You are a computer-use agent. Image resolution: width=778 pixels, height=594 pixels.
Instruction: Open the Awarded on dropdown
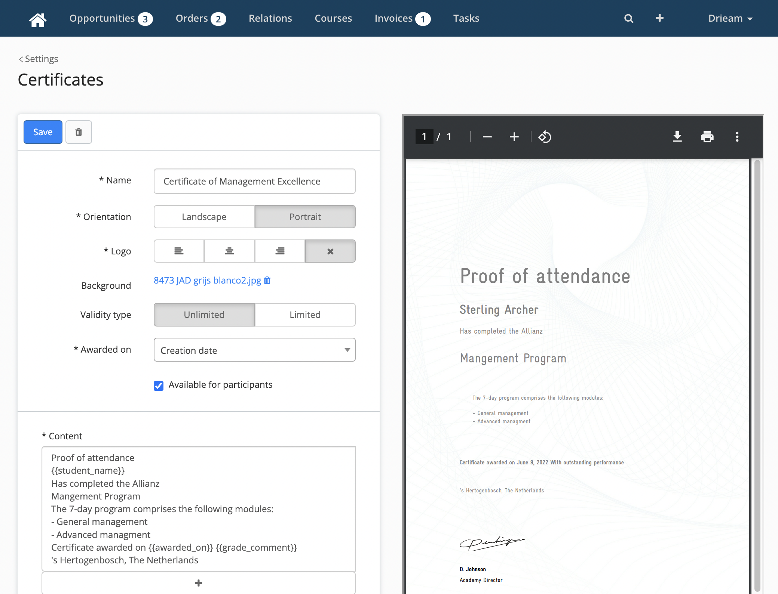[255, 350]
